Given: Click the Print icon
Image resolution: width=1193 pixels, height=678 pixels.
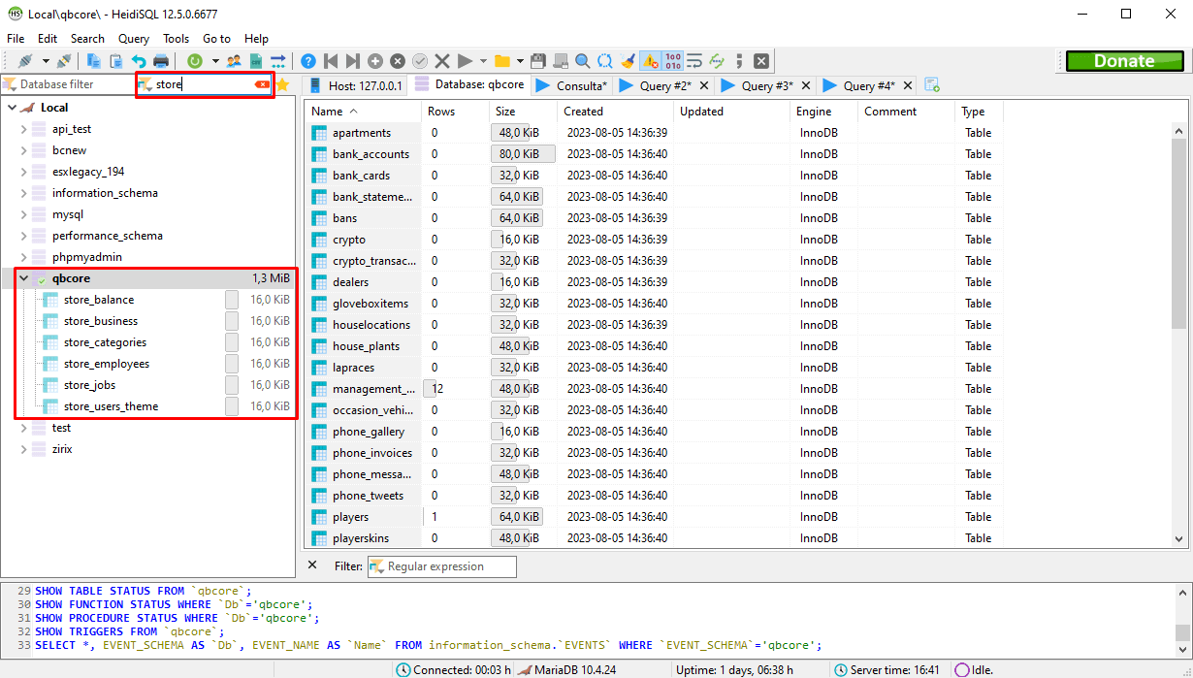Looking at the screenshot, I should (161, 61).
